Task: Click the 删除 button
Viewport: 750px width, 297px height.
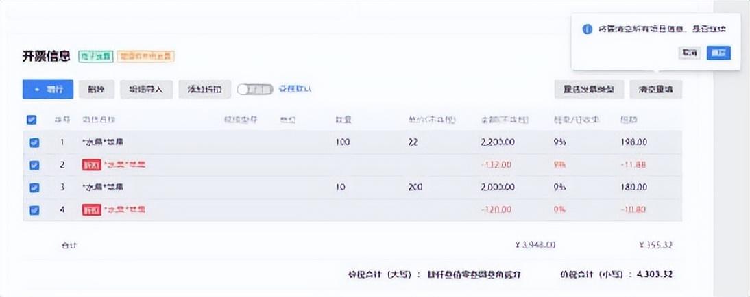Action: pyautogui.click(x=97, y=90)
